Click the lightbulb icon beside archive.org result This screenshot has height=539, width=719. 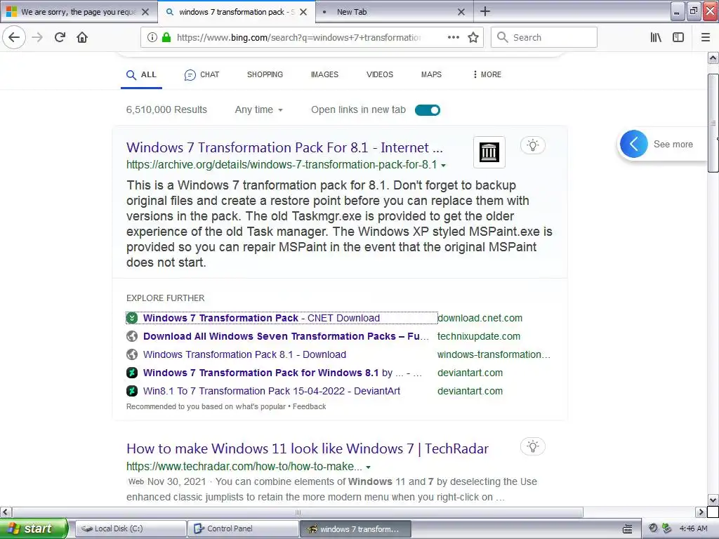coord(532,145)
